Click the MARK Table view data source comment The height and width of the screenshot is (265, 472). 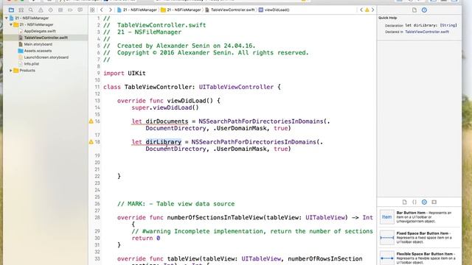tap(176, 204)
